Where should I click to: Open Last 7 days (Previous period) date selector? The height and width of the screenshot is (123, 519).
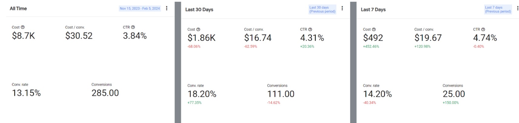coord(498,9)
